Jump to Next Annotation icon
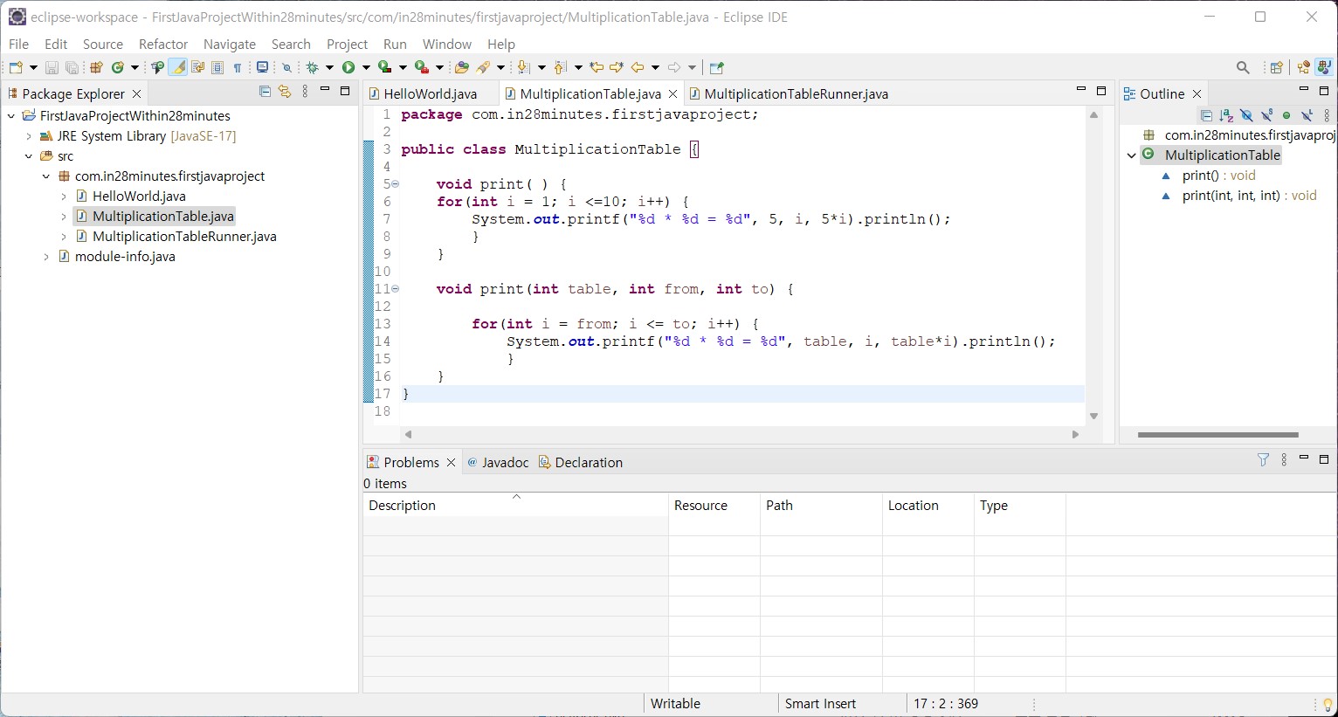The width and height of the screenshot is (1338, 717). (522, 67)
